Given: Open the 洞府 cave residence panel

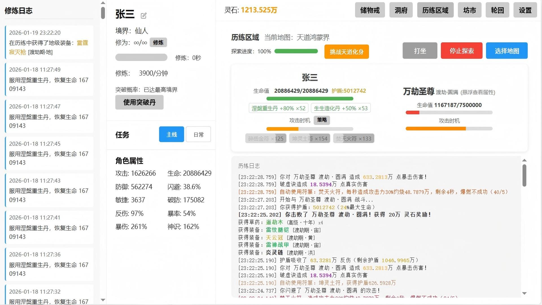Looking at the screenshot, I should pos(401,10).
